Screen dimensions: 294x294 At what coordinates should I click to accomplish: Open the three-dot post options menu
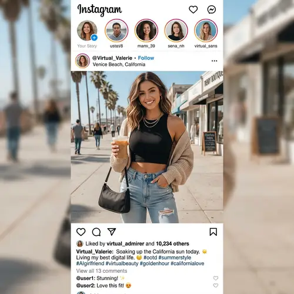pyautogui.click(x=214, y=61)
